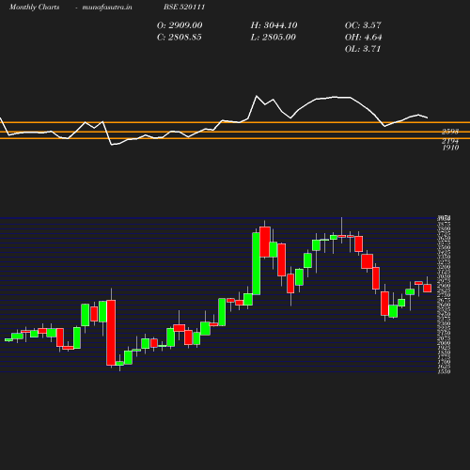The image size is (470, 470).
Task: Click the munafasutra.in site label
Action: tap(107, 8)
